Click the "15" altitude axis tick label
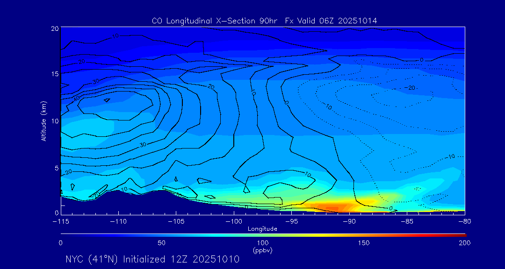This screenshot has height=269, width=505. pos(55,74)
